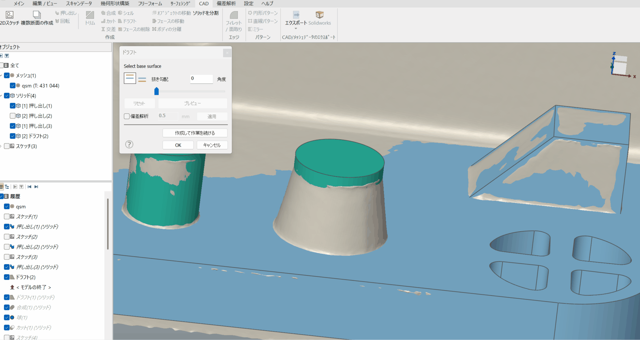Open the エクスポート dropdown arrow
This screenshot has width=640, height=340.
click(x=296, y=29)
